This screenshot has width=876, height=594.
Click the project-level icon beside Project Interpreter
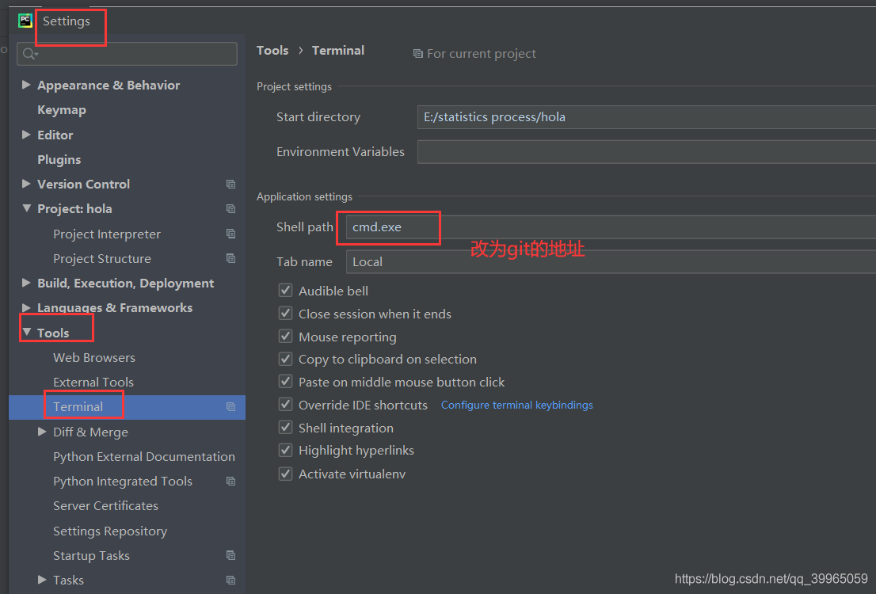(230, 234)
